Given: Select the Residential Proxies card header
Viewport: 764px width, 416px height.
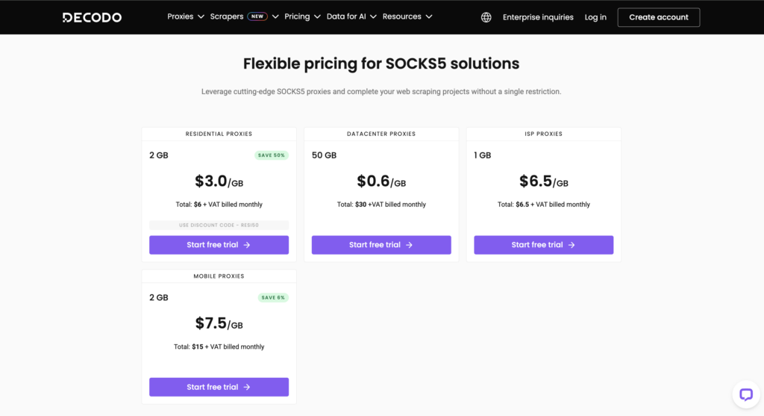Looking at the screenshot, I should coord(219,134).
